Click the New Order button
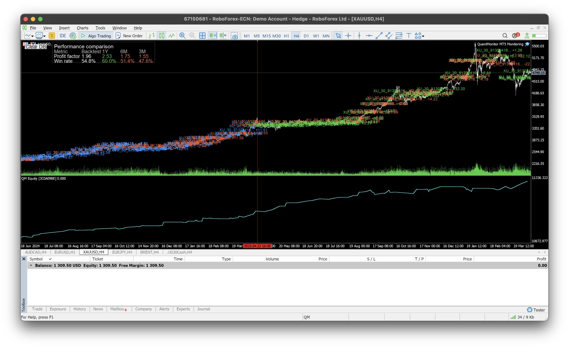569x348 pixels. point(129,36)
